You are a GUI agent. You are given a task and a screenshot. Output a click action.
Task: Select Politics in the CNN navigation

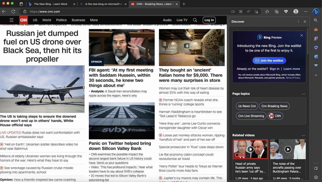point(61,20)
